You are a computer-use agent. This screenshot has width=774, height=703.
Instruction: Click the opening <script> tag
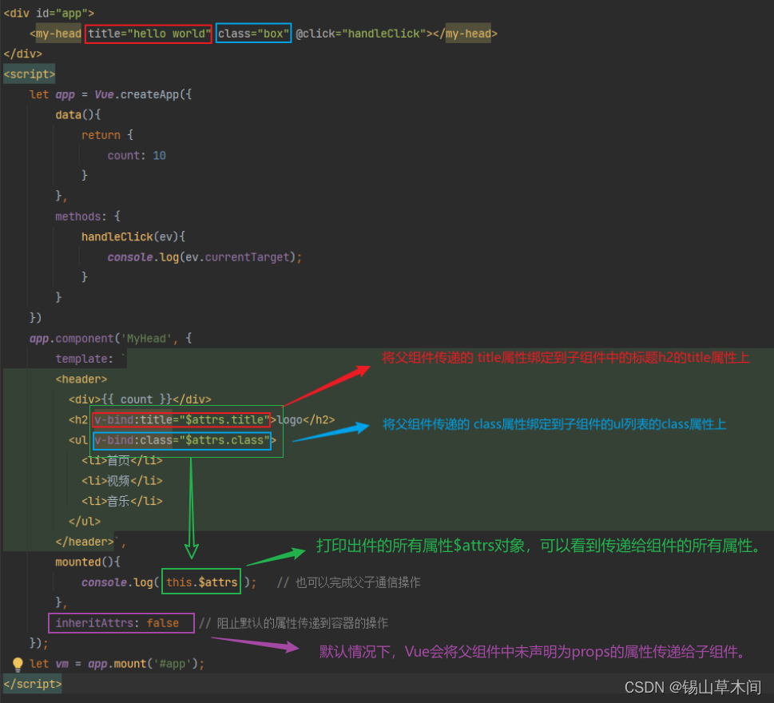click(29, 74)
